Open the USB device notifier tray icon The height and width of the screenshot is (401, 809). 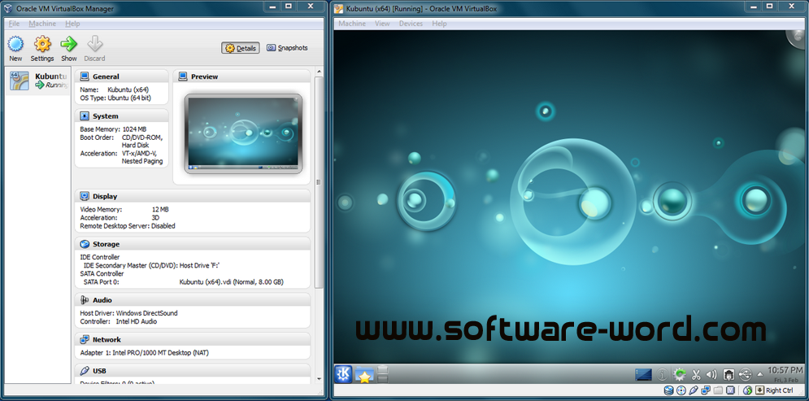pyautogui.click(x=746, y=375)
